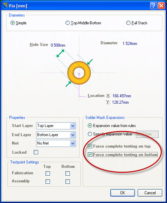
Task: Click the yellow via pad graphic
Action: pos(79,73)
